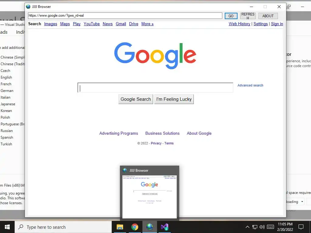The width and height of the screenshot is (311, 233).
Task: Open Visual Studio Installer taskbar icon
Action: 164,227
